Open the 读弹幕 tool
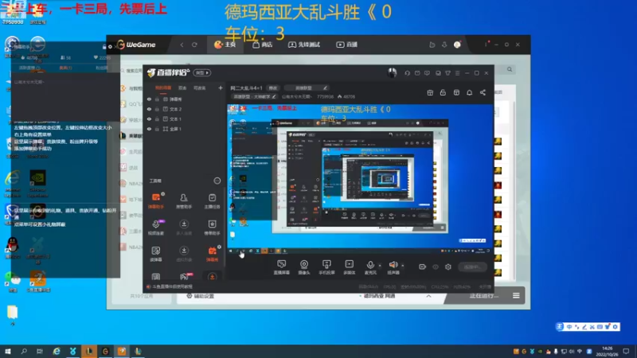The image size is (637, 358). [156, 254]
